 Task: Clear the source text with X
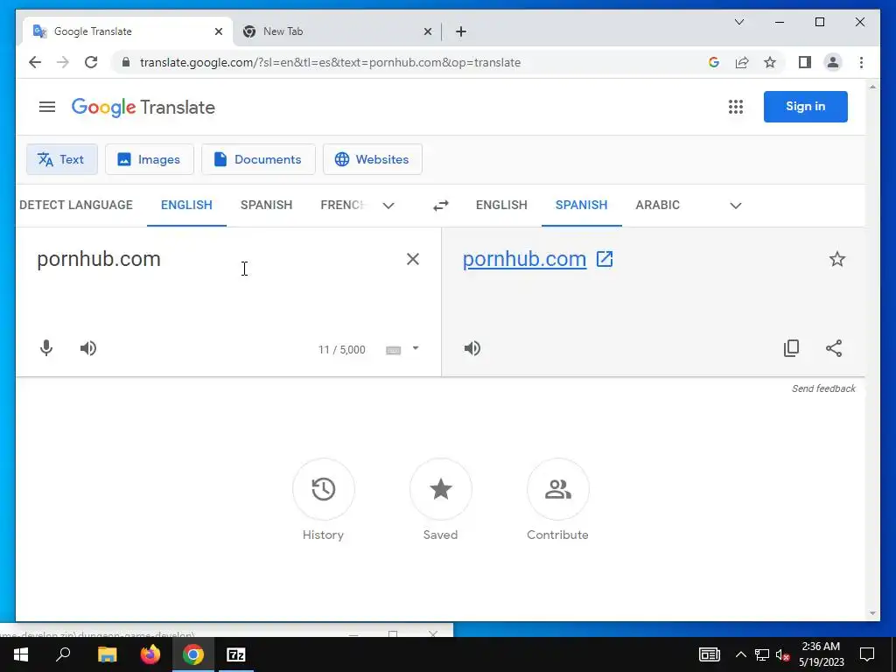413,259
